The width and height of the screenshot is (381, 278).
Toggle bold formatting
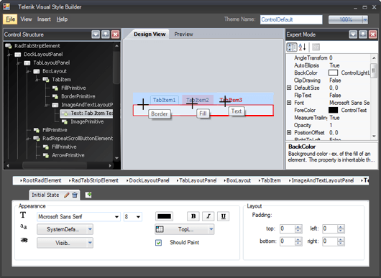[x=193, y=216]
